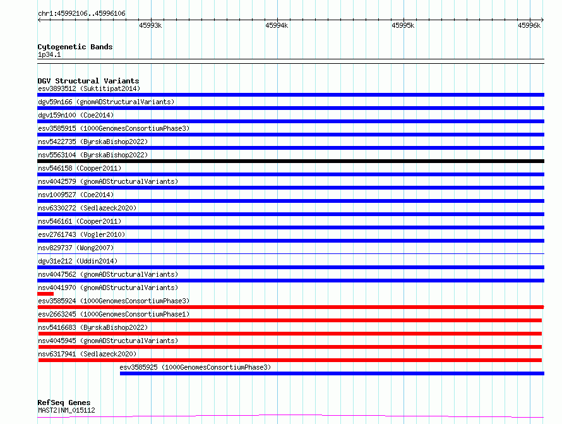The width and height of the screenshot is (562, 424).
Task: Click the right arrow of the ruler
Action: 542,20
